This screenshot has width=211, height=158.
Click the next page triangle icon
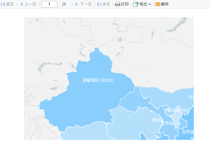[77, 4]
